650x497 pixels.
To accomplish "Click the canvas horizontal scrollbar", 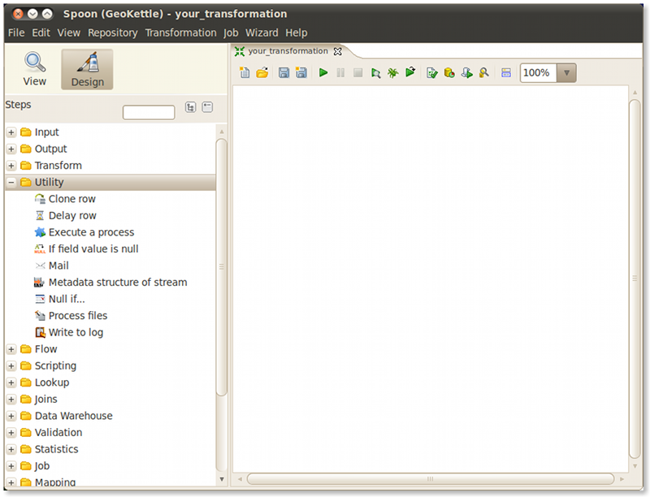I will coord(431,479).
